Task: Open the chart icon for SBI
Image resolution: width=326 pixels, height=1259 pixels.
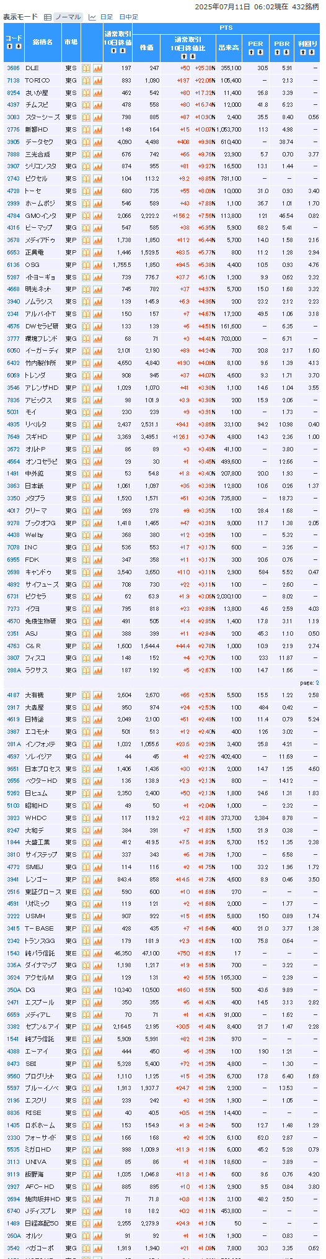Action: [97, 1063]
